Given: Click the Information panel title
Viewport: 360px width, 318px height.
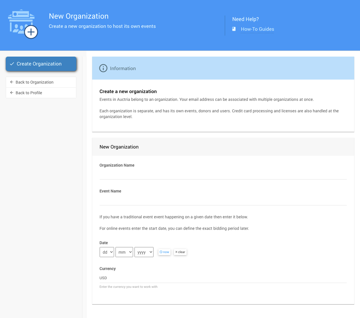Looking at the screenshot, I should (x=123, y=68).
